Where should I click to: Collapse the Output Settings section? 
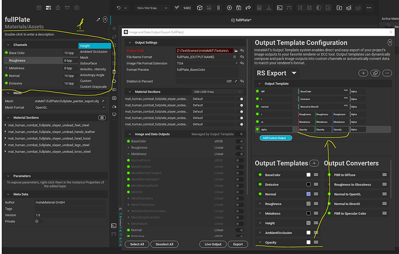[130, 42]
